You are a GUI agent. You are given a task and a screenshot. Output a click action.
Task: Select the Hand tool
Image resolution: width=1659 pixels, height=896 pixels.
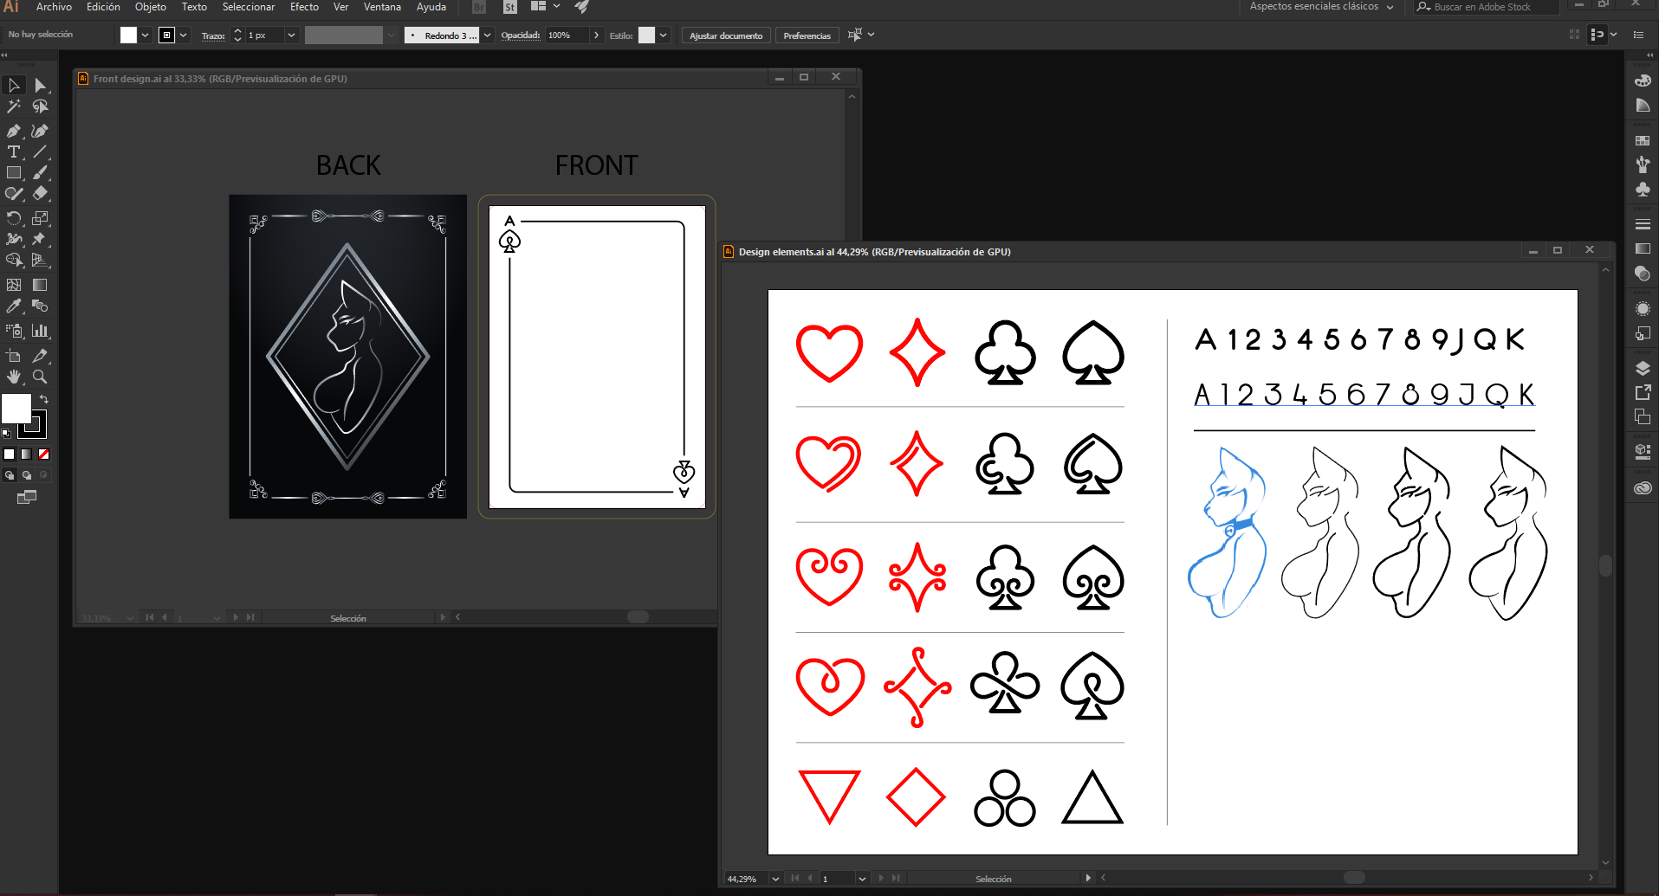14,377
